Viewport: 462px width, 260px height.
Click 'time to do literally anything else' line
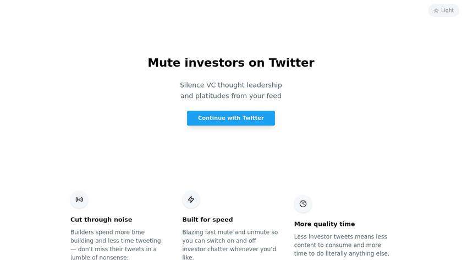point(342,253)
